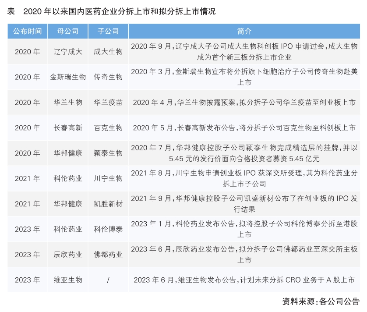This screenshot has width=367, height=312.
Task: Click the slash subsidiary cell in 维亚生物 row
Action: pyautogui.click(x=108, y=280)
